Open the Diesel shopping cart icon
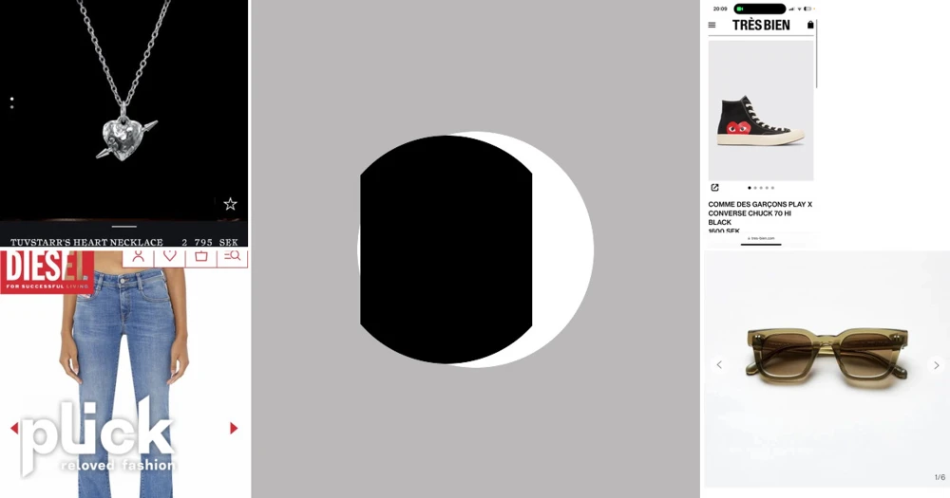 [x=201, y=256]
